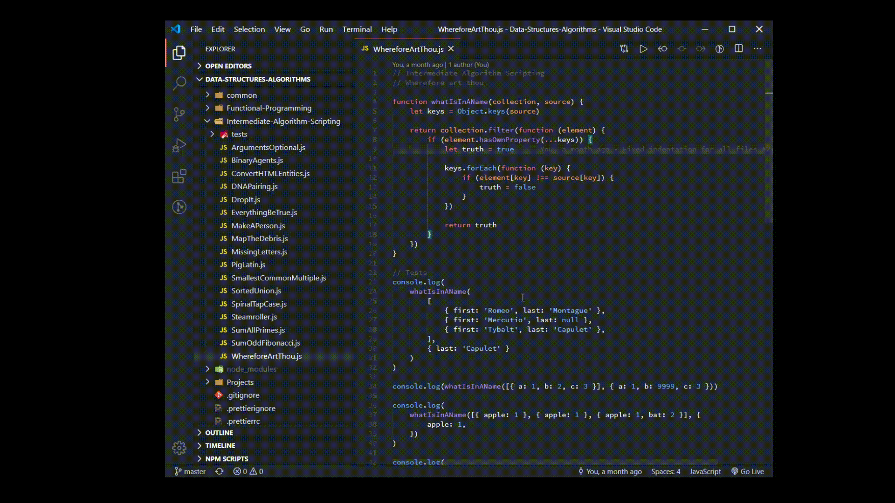Start the server with Go Live

(x=748, y=471)
